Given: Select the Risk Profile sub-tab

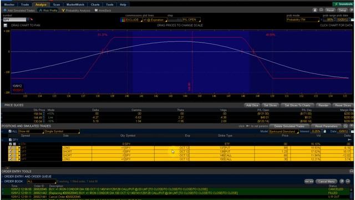Looking at the screenshot, I should point(48,11).
